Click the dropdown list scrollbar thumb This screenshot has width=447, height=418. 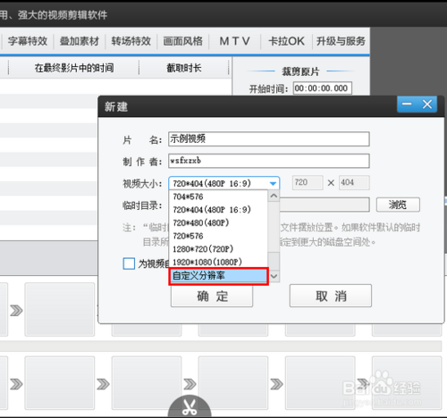274,261
